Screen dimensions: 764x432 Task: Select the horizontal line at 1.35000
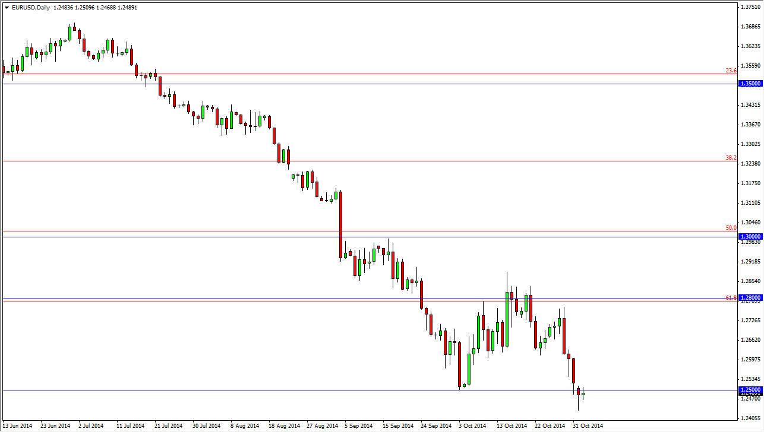coord(356,84)
